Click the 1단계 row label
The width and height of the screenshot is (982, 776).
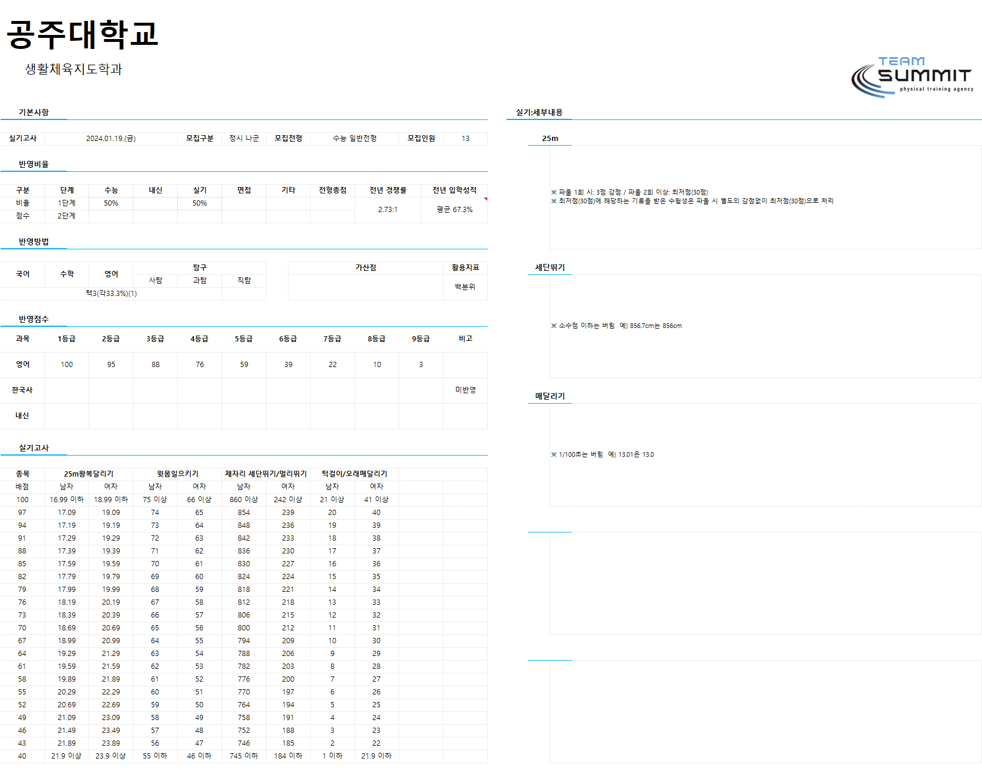click(66, 203)
